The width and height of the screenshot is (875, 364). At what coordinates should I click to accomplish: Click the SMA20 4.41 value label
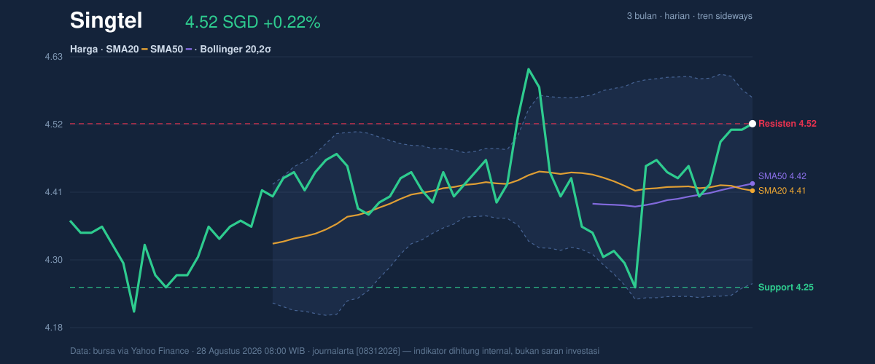(x=782, y=191)
